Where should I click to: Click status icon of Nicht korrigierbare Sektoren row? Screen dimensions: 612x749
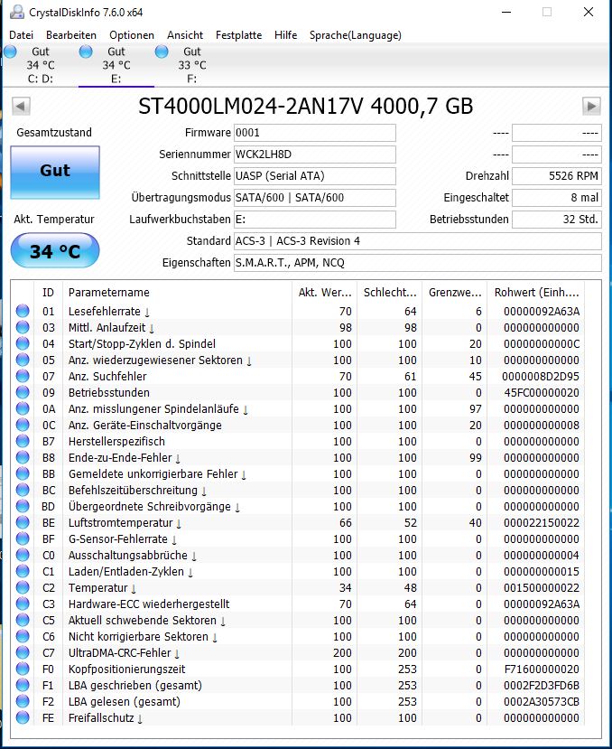tap(23, 636)
